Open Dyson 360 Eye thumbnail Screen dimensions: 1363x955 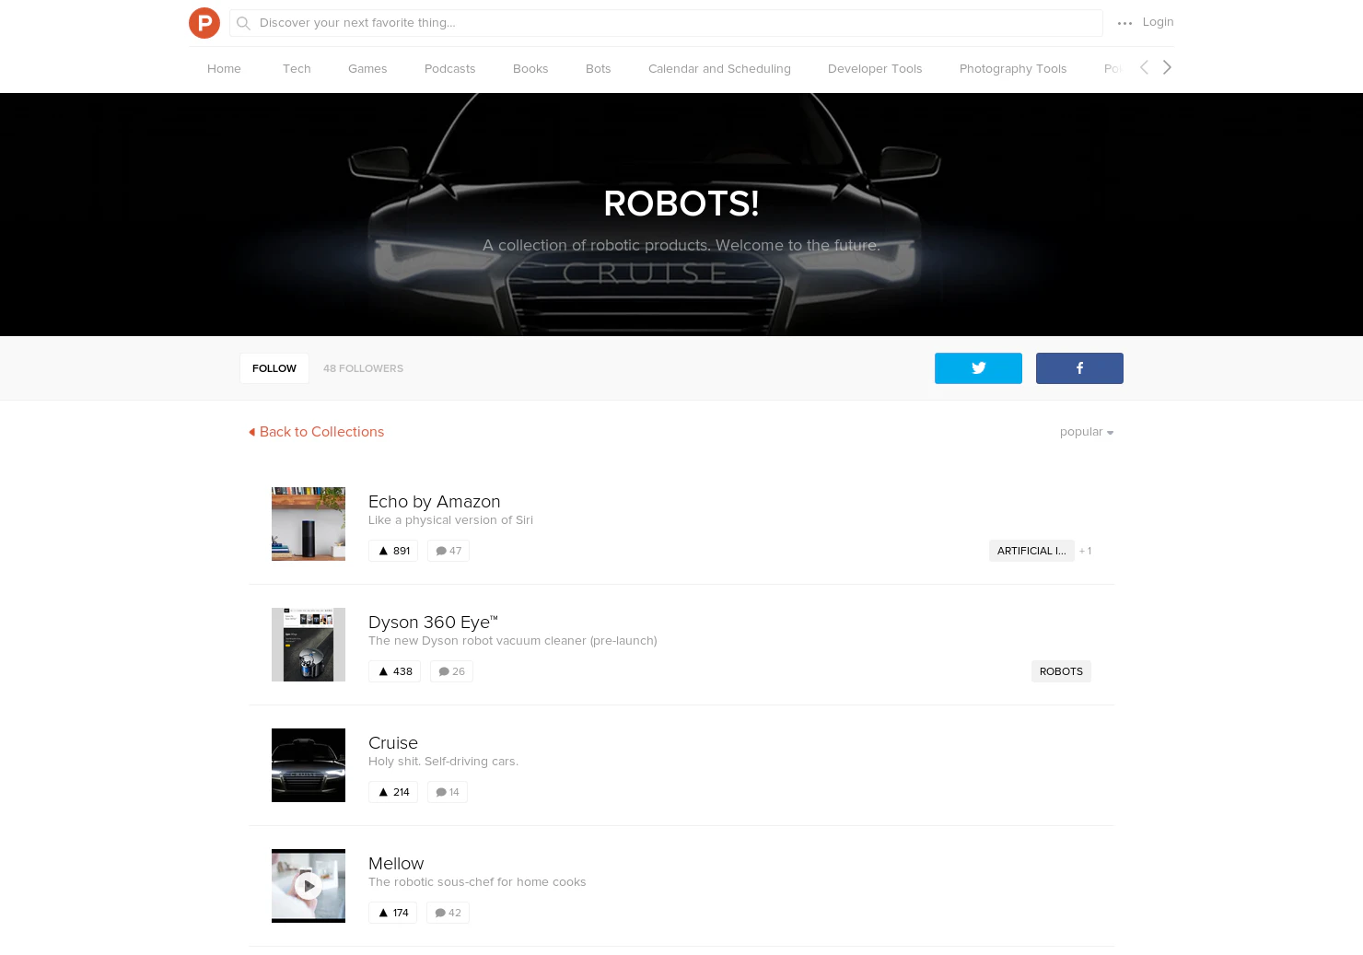tap(309, 645)
